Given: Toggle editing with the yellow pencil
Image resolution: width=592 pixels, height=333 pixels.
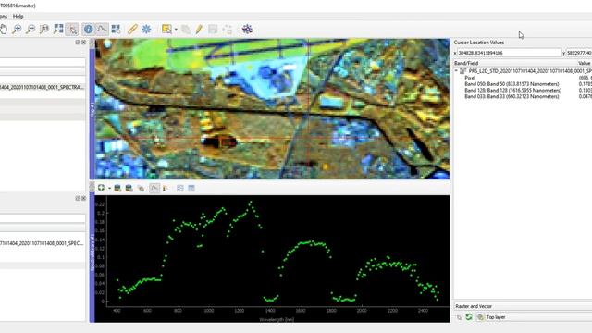Looking at the screenshot, I should tap(199, 29).
